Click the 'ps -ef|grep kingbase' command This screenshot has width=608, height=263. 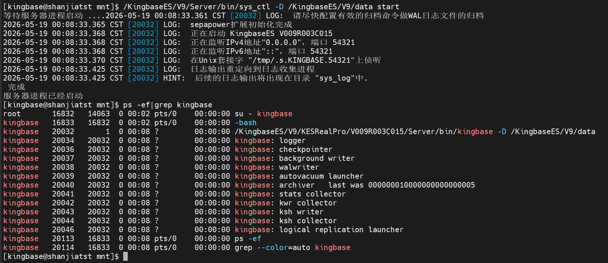168,105
